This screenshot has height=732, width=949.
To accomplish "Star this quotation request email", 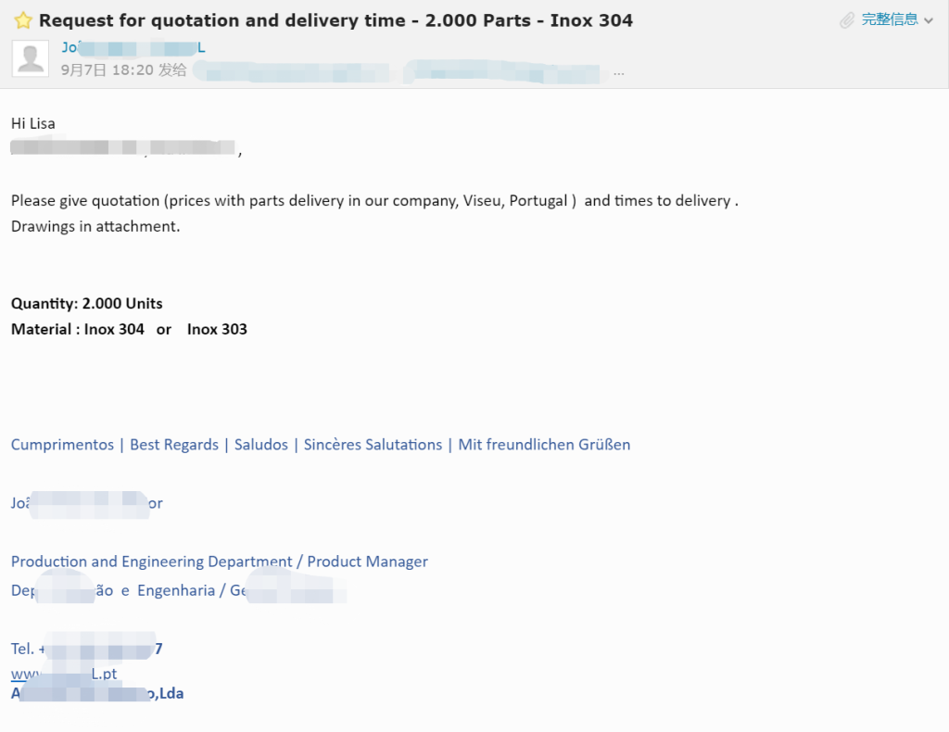I will [23, 20].
